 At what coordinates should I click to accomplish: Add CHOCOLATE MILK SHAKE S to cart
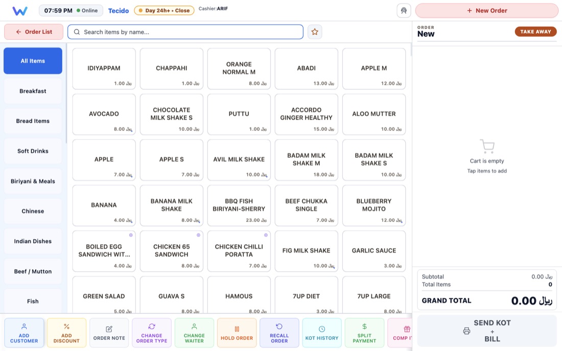pos(171,114)
